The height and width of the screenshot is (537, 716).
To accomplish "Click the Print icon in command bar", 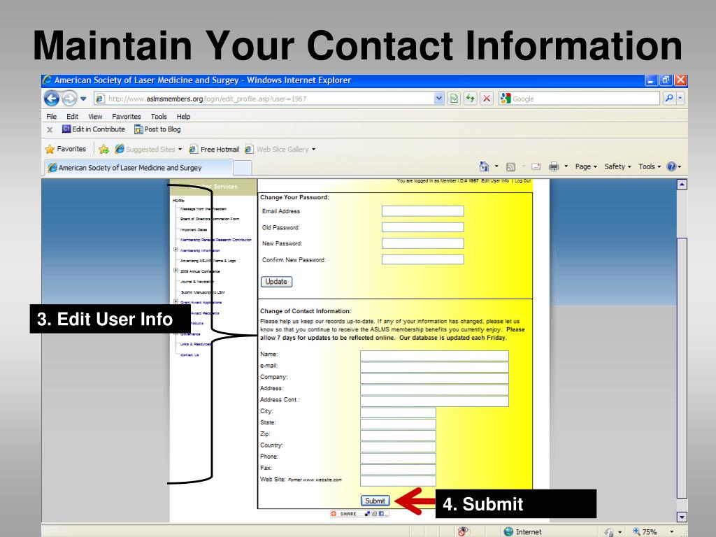I will point(554,166).
